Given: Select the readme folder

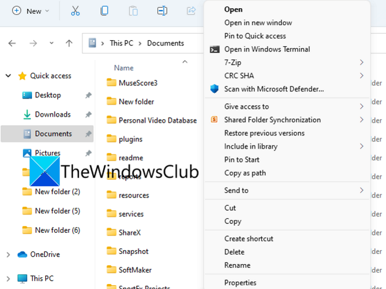Looking at the screenshot, I should tap(131, 158).
